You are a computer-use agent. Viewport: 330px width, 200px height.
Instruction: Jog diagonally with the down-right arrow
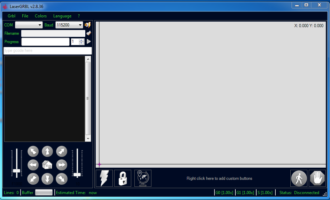[62, 178]
